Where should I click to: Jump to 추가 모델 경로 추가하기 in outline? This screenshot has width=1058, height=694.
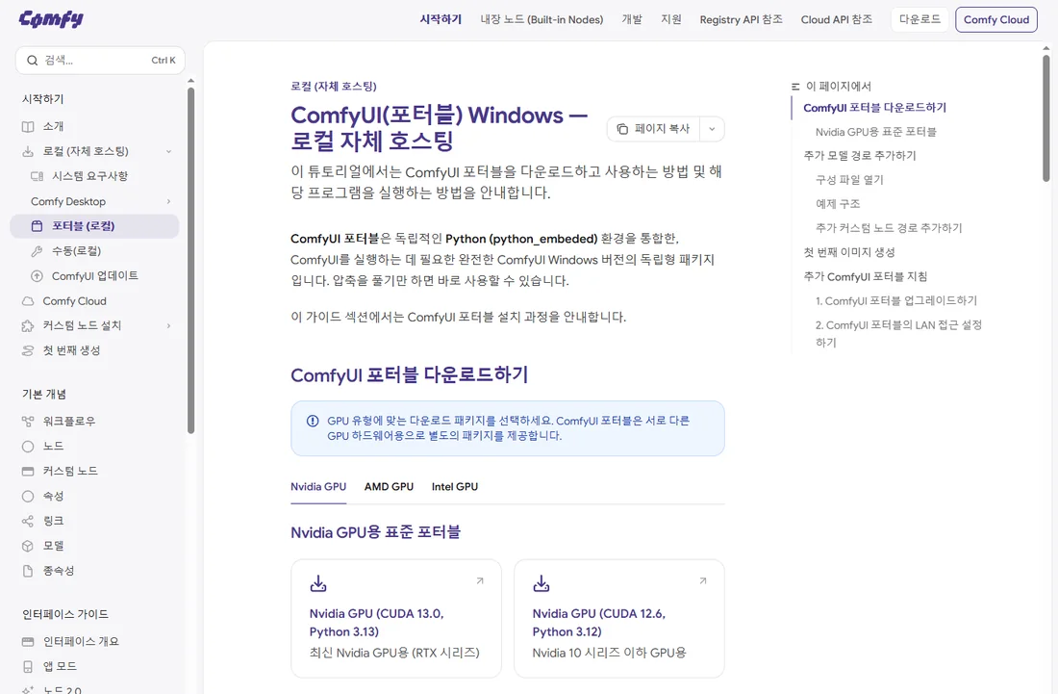[860, 156]
